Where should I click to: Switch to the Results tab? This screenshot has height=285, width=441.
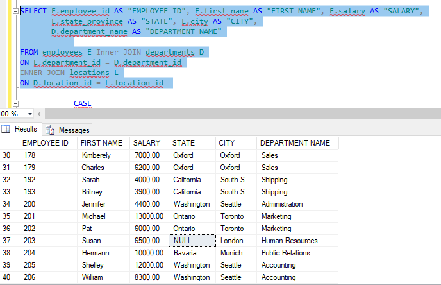pos(21,129)
